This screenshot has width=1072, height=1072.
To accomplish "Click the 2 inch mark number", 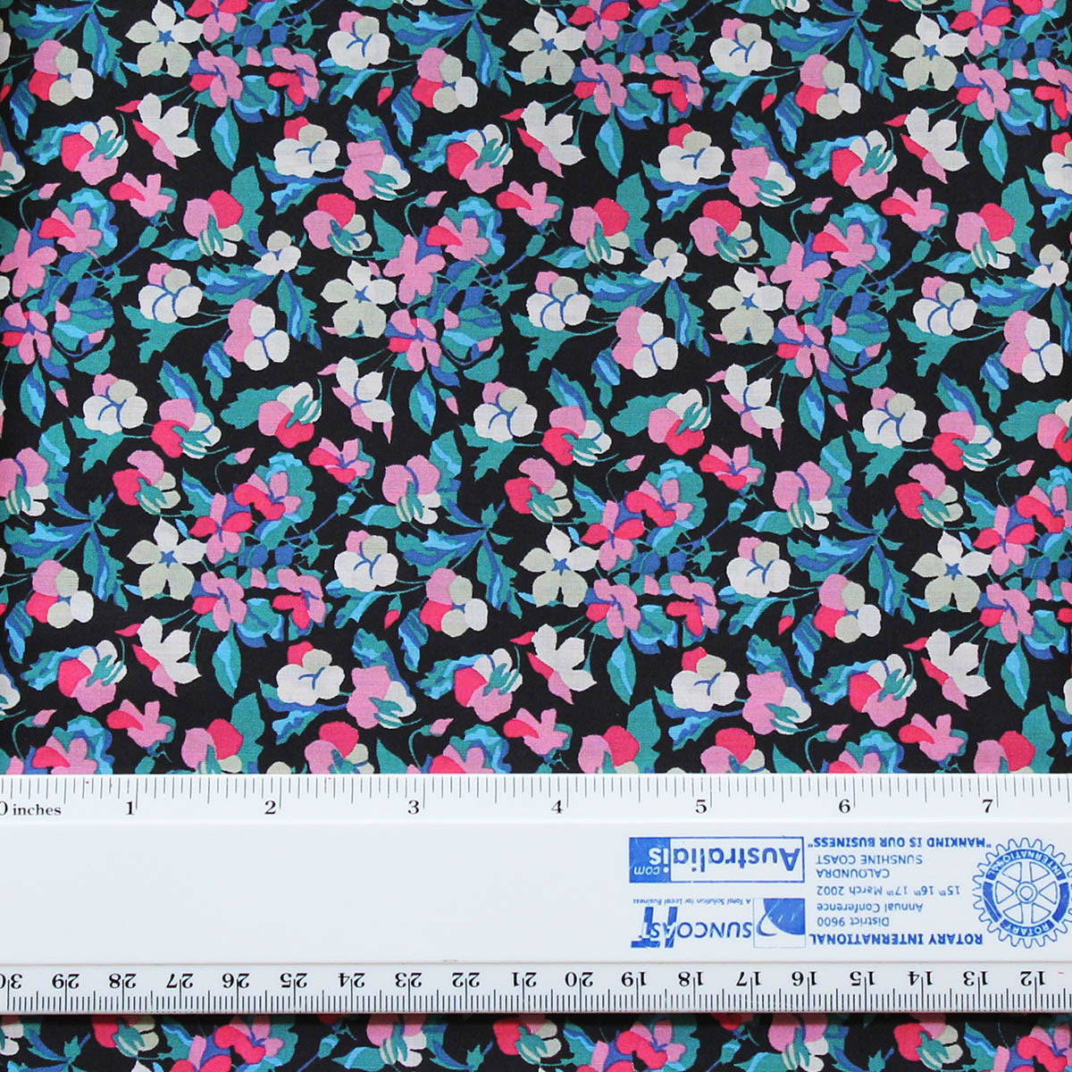I will pos(271,808).
